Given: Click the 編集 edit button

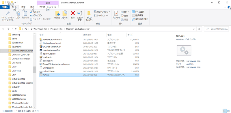Looking at the screenshot, I should [x=124, y=16].
